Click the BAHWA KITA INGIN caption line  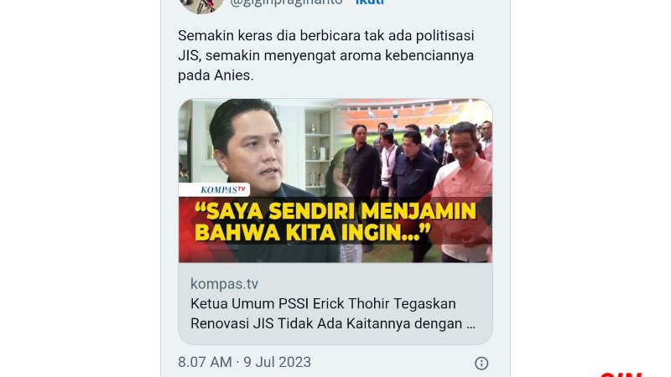point(312,233)
